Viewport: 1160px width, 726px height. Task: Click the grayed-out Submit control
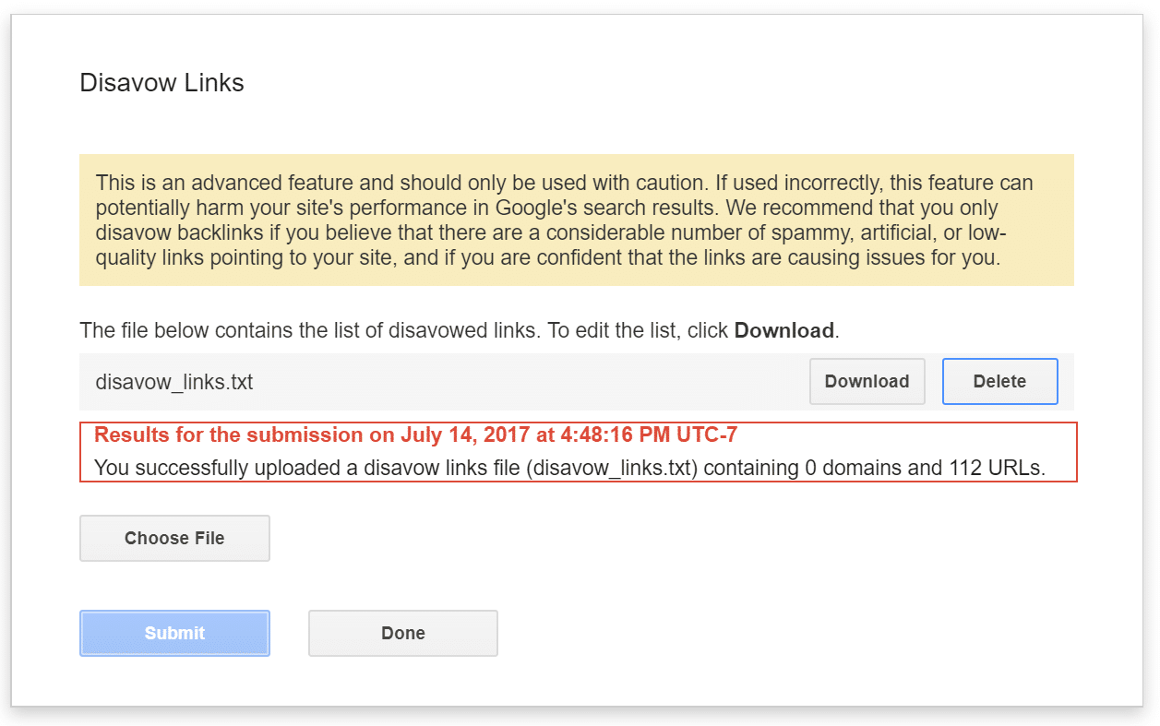(x=174, y=633)
